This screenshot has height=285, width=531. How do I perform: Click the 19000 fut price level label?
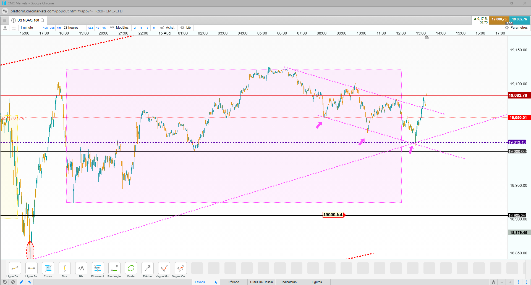pos(333,215)
